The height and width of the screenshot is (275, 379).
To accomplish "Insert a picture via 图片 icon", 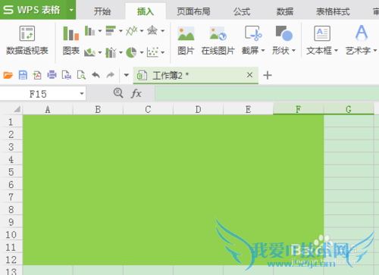I will click(186, 33).
